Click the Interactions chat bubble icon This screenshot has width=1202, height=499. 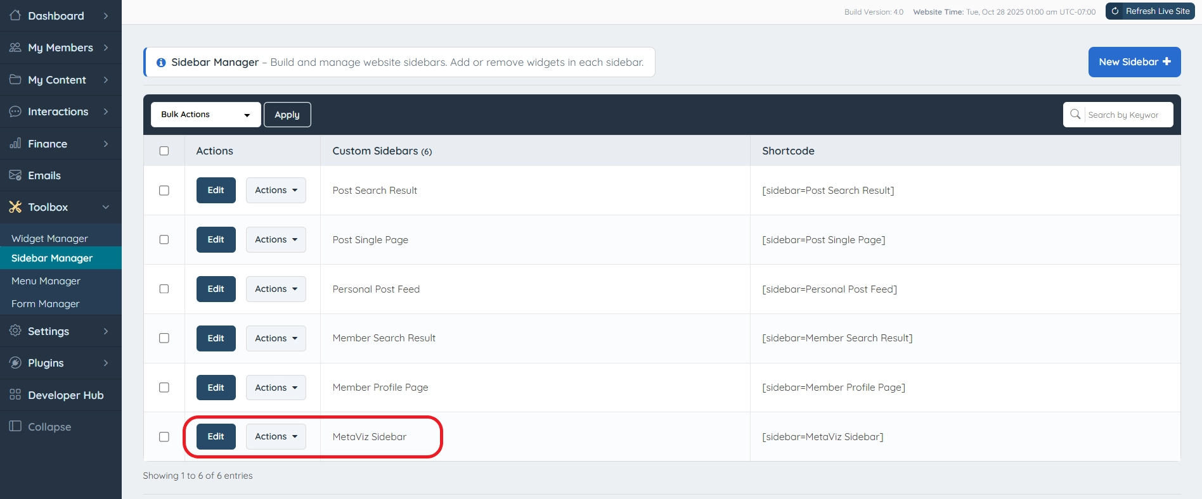pos(15,111)
